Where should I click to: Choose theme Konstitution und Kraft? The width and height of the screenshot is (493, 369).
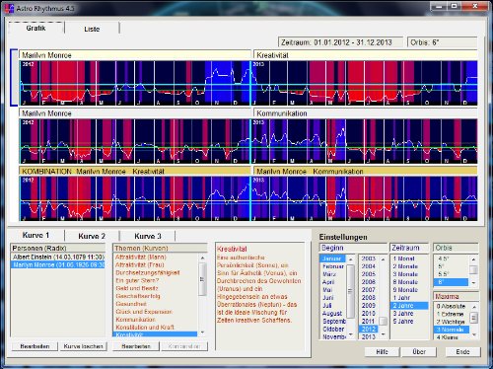pyautogui.click(x=145, y=328)
